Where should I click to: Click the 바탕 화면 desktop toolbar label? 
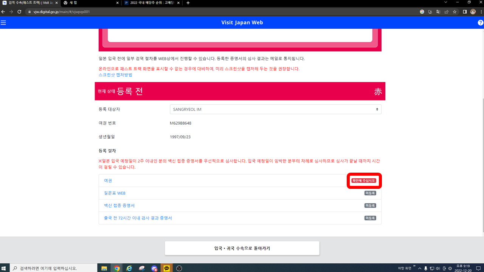coord(404,268)
